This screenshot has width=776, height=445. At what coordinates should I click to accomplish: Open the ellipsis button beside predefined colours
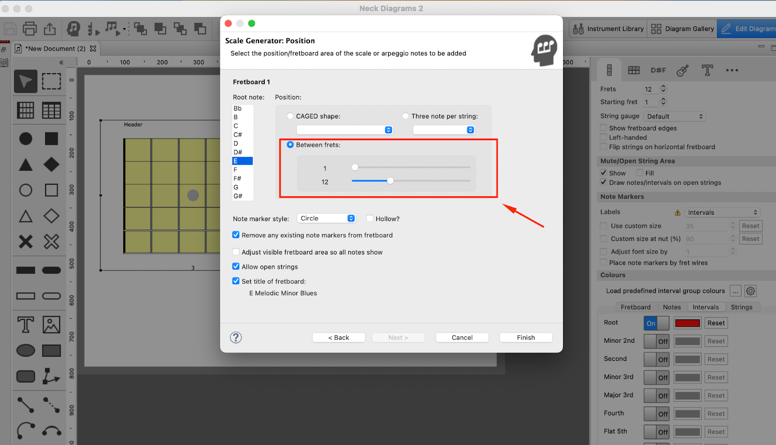736,291
